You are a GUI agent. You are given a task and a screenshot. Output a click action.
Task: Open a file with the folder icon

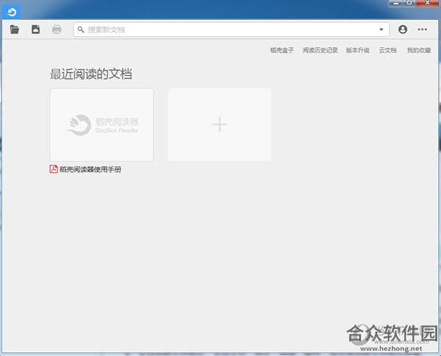click(x=15, y=29)
